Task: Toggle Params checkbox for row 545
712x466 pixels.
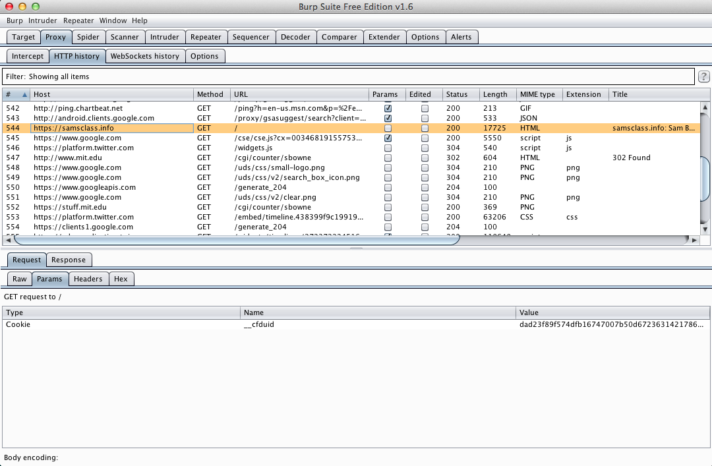Action: (388, 138)
